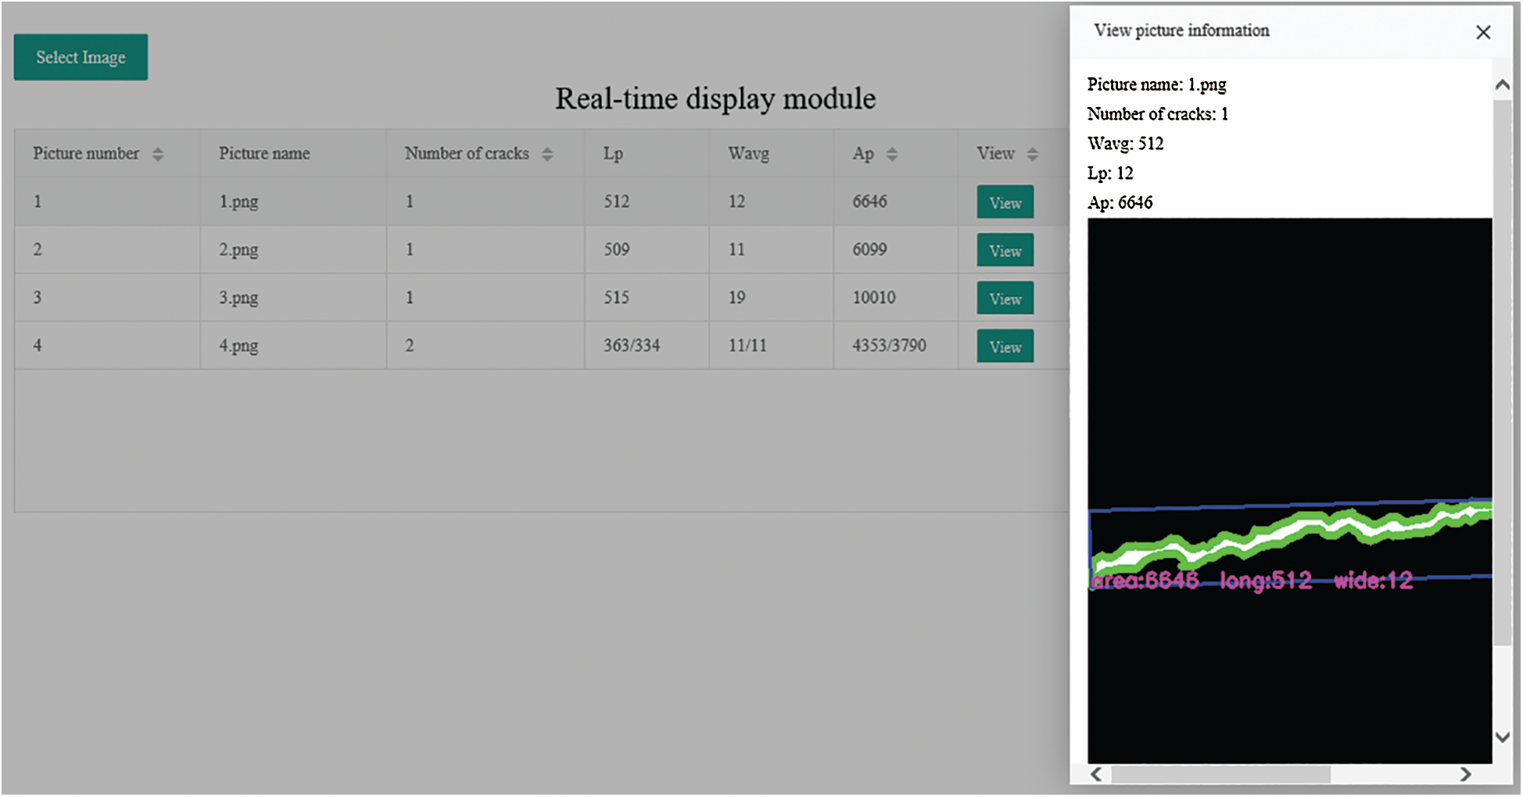The image size is (1523, 797).
Task: Click the Ap column sort arrows
Action: point(892,154)
